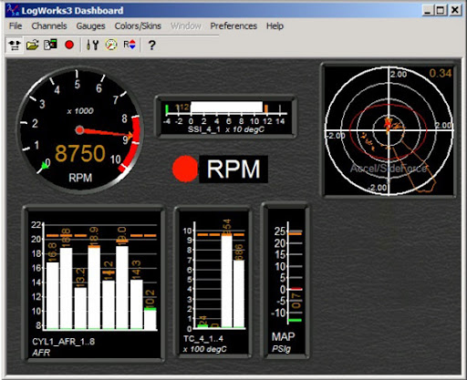Click the R reset arrows icon

tap(130, 45)
